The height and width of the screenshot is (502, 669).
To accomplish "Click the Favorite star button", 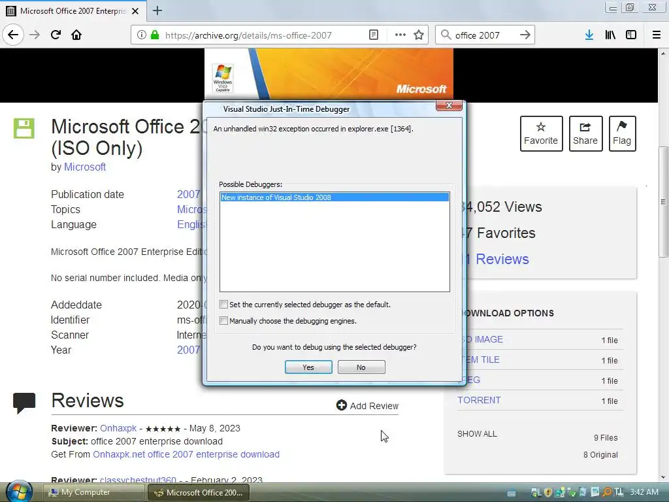I will (541, 133).
